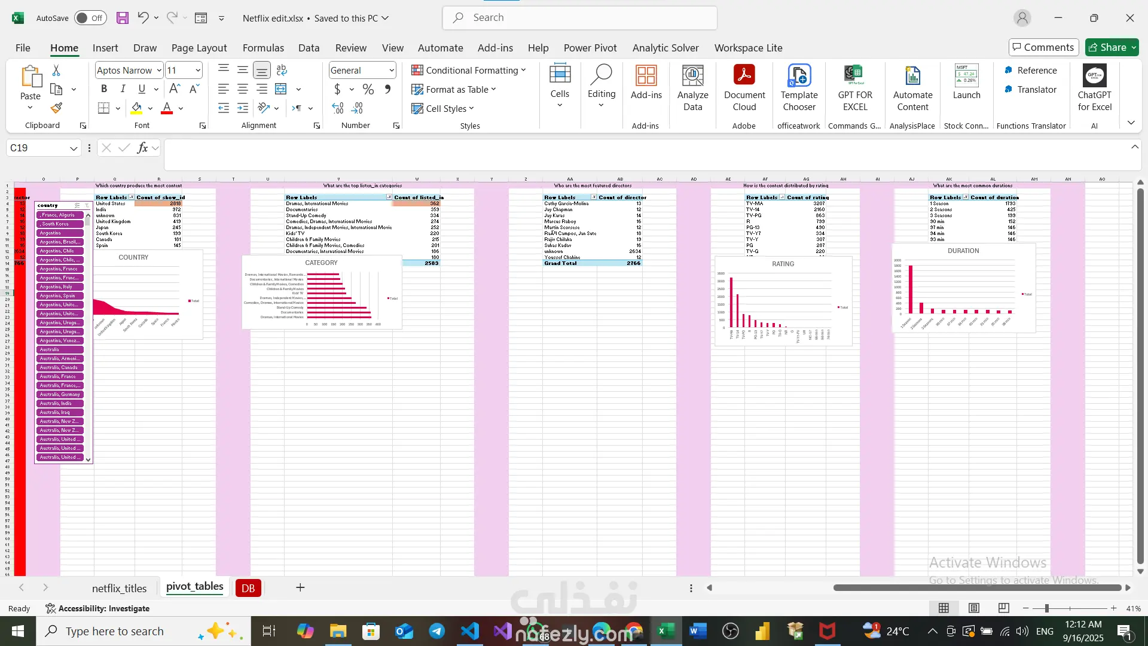Switch to Page Break Preview view

point(1004,608)
